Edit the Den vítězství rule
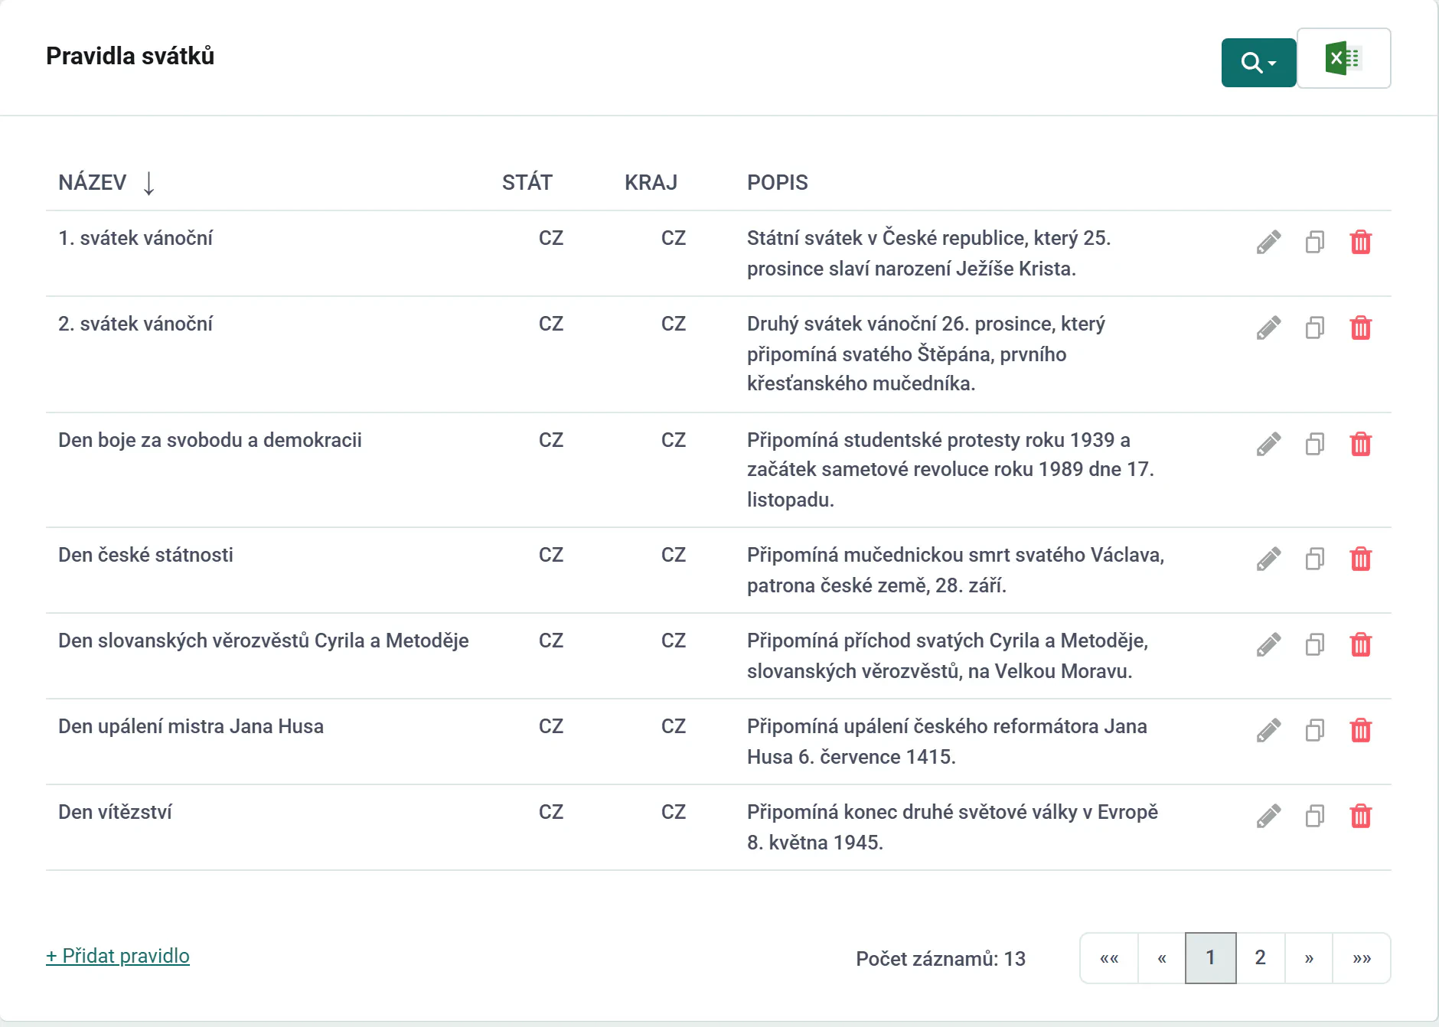The width and height of the screenshot is (1439, 1027). 1268,817
